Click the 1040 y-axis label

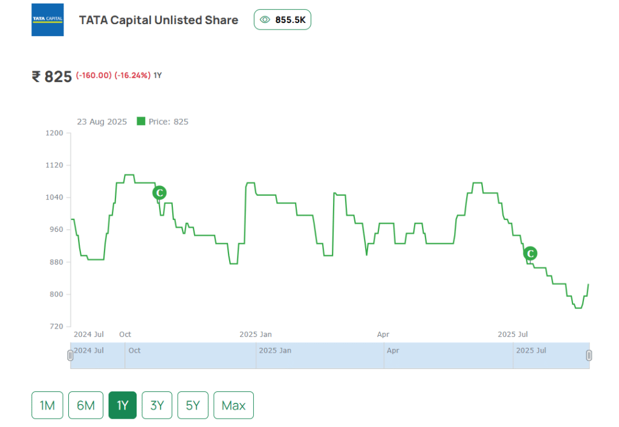click(54, 197)
